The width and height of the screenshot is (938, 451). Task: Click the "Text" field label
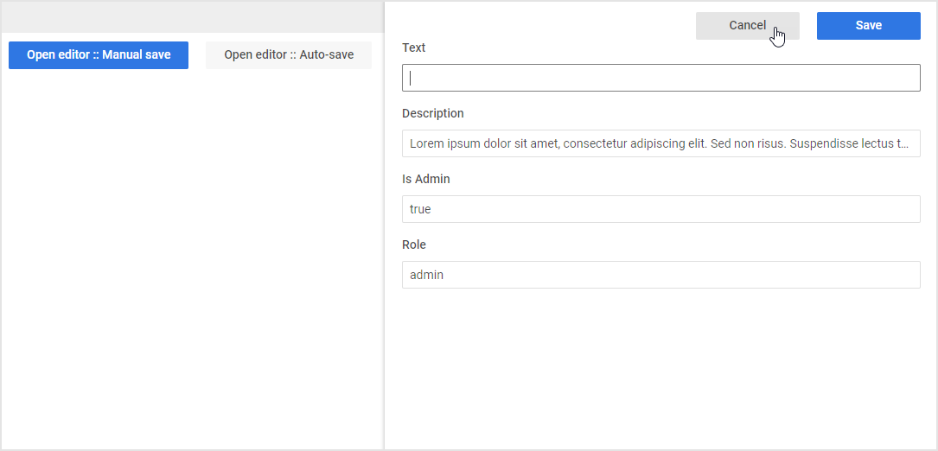(414, 48)
